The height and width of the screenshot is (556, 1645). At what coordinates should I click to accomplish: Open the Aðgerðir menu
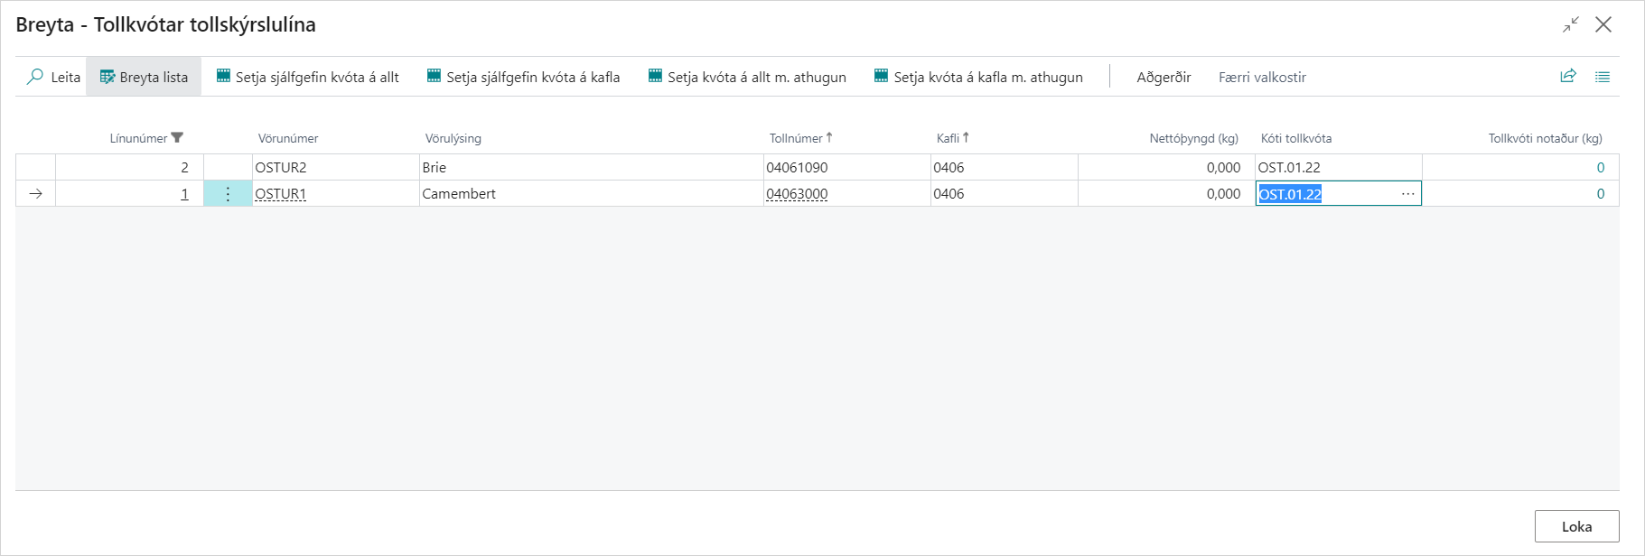pos(1164,77)
